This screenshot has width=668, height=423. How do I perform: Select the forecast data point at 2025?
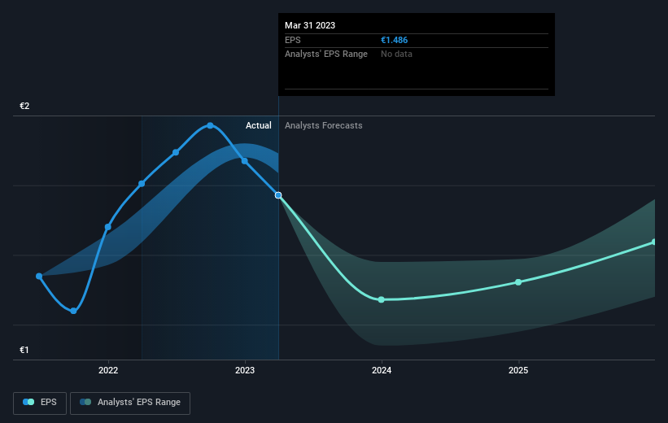[518, 282]
